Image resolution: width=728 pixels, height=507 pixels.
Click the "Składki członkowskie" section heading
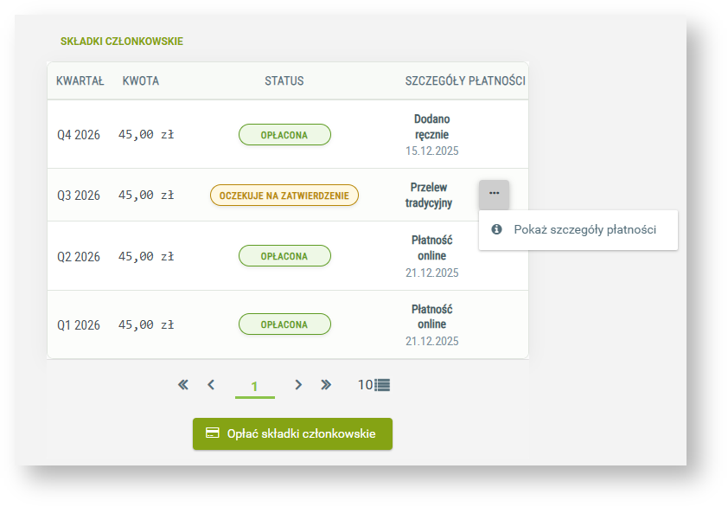[122, 42]
